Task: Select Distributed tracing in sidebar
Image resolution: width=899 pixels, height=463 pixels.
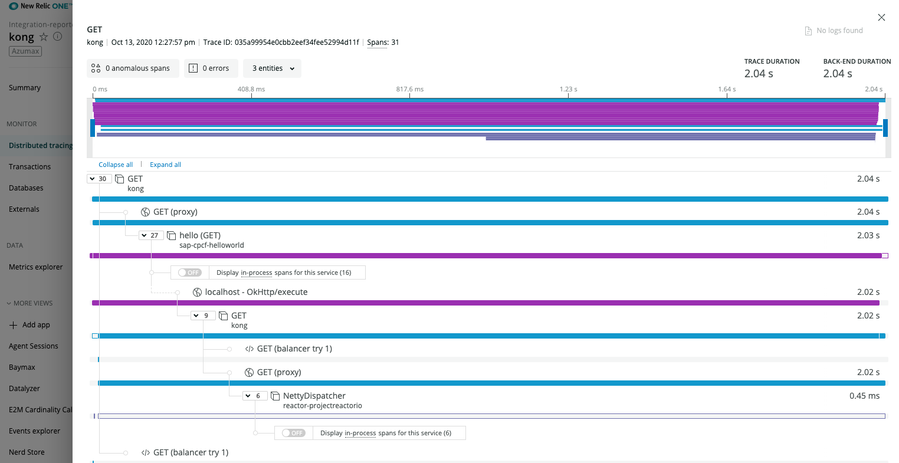Action: coord(41,146)
